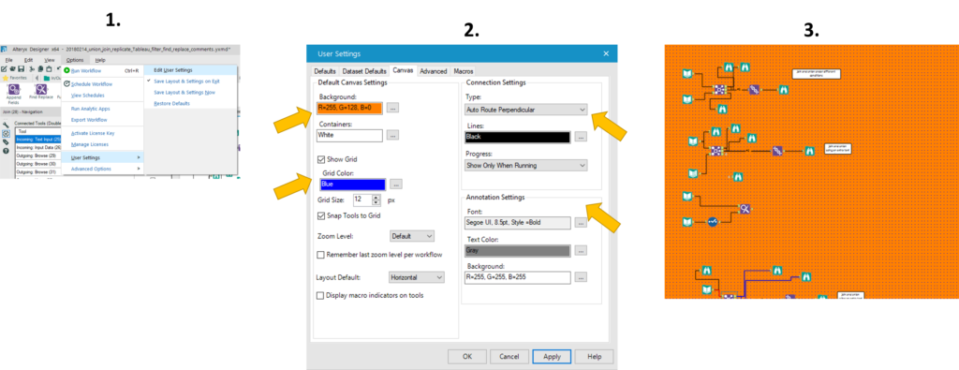Click the green Run Workflow icon
The height and width of the screenshot is (370, 959).
tap(67, 70)
